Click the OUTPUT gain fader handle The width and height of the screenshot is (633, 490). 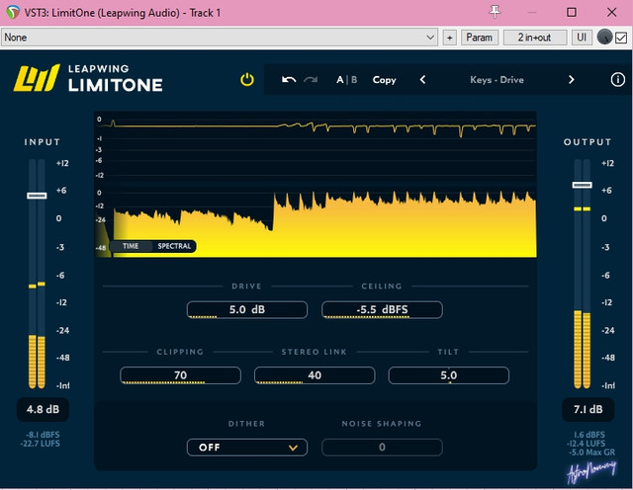pos(582,185)
